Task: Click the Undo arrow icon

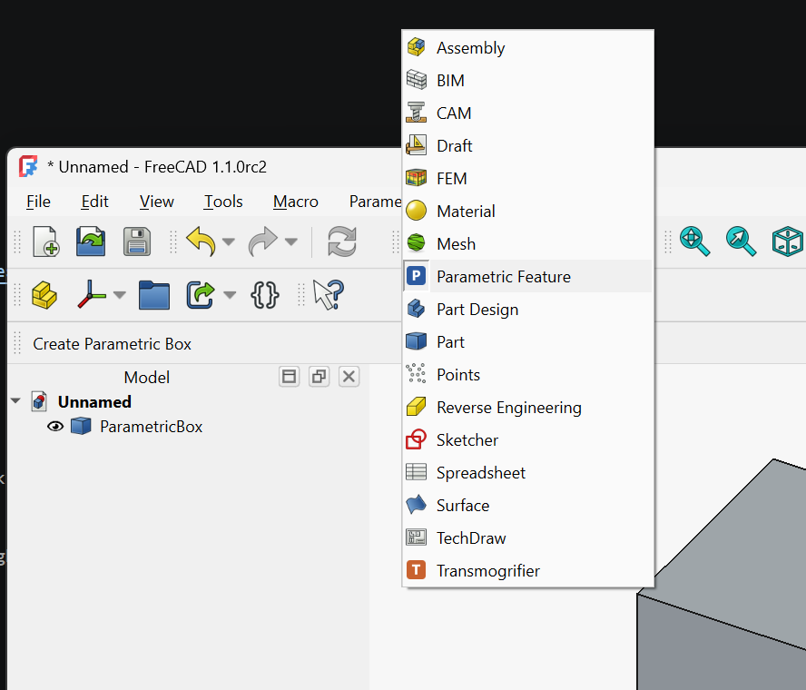Action: pos(201,241)
